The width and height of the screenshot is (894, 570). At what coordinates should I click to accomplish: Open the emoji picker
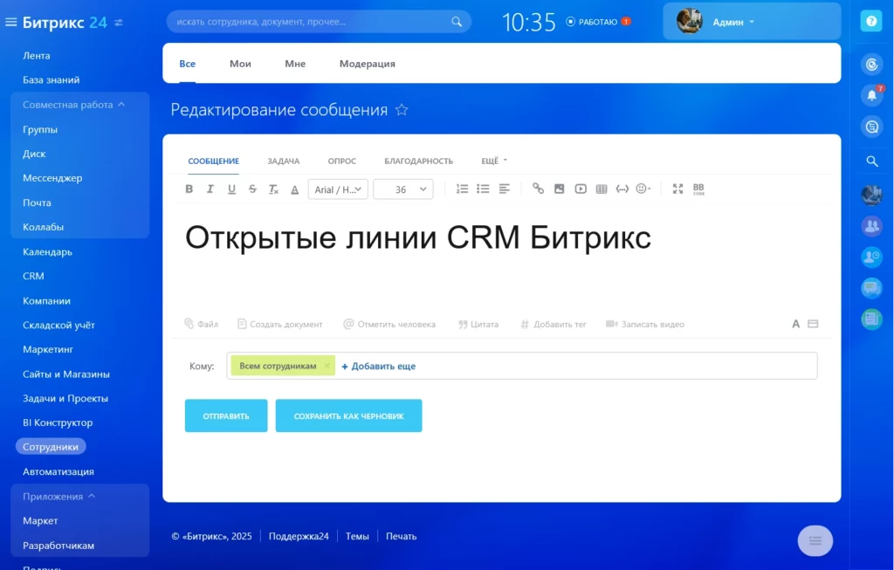point(643,189)
